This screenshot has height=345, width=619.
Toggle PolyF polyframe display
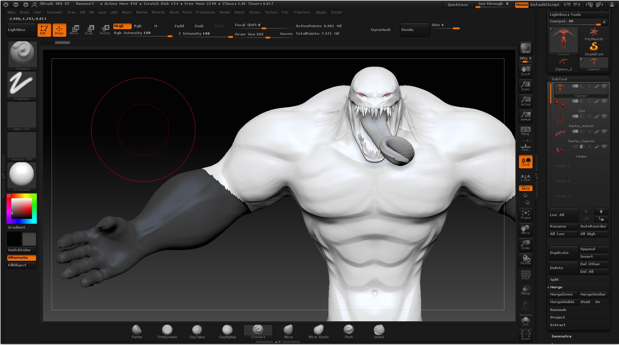coord(525,275)
